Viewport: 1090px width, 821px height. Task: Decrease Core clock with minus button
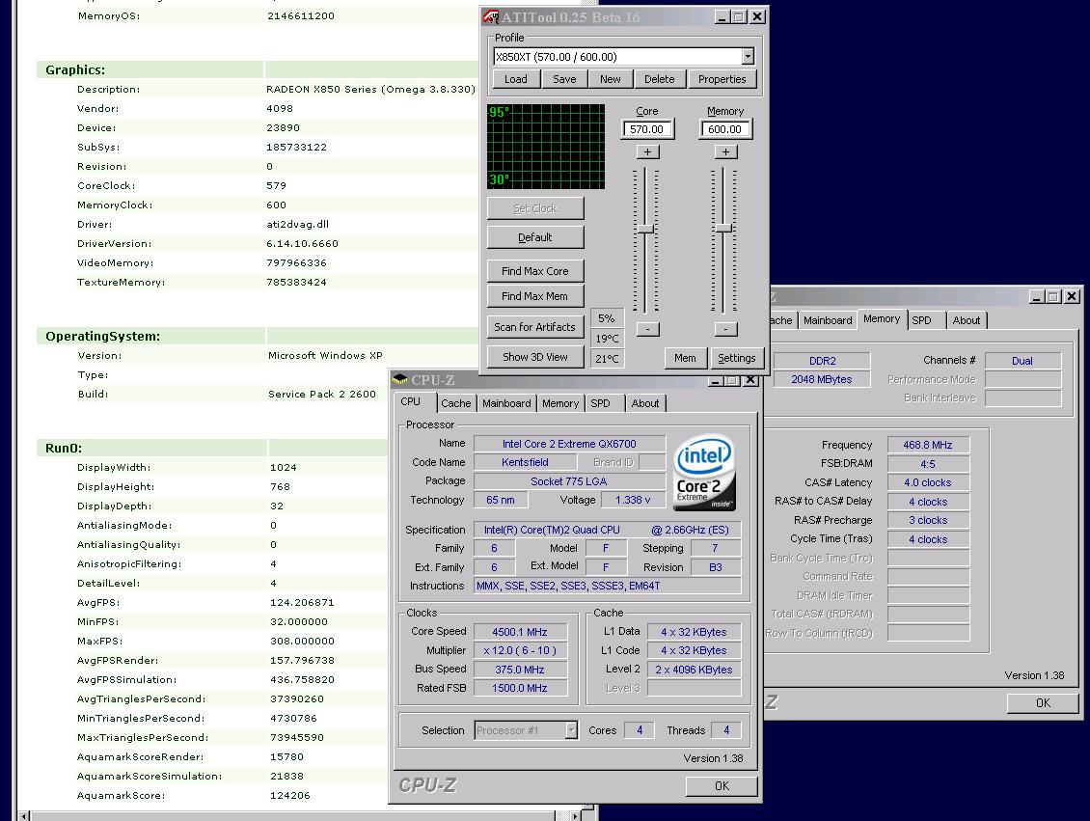(x=648, y=329)
